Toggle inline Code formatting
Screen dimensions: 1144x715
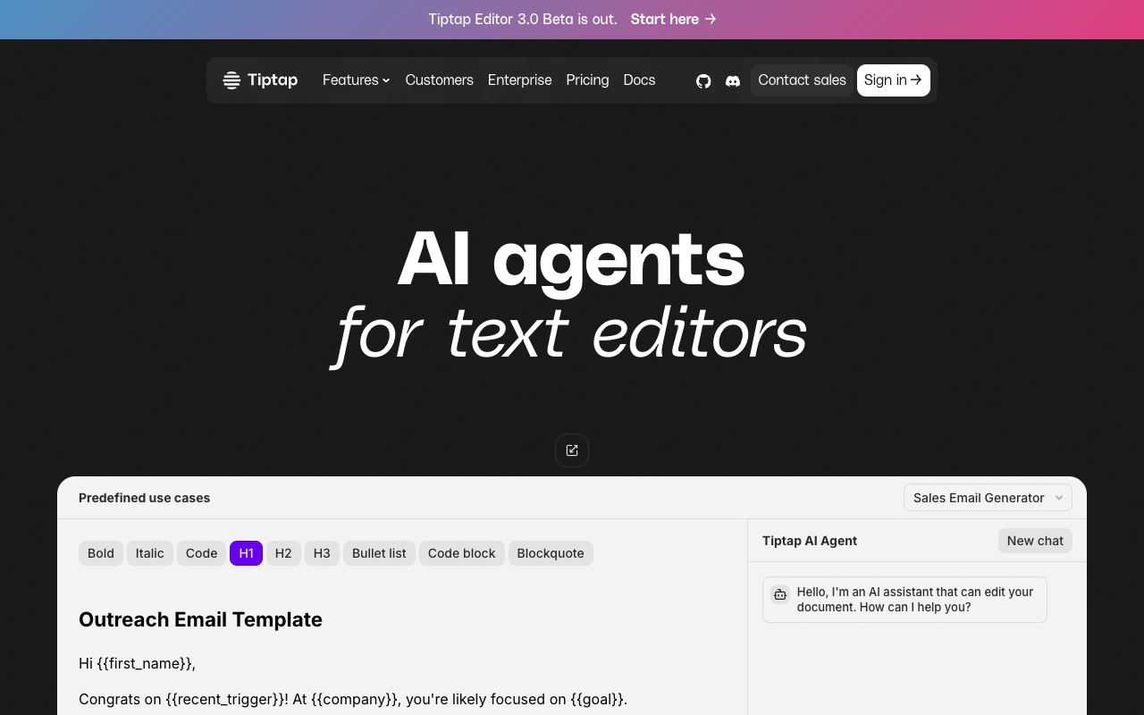coord(202,553)
